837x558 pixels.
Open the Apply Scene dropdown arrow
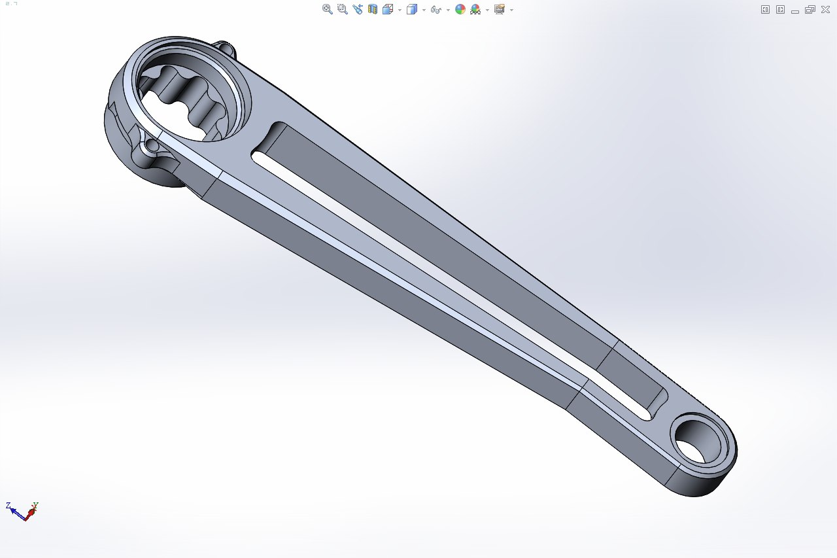[x=487, y=10]
